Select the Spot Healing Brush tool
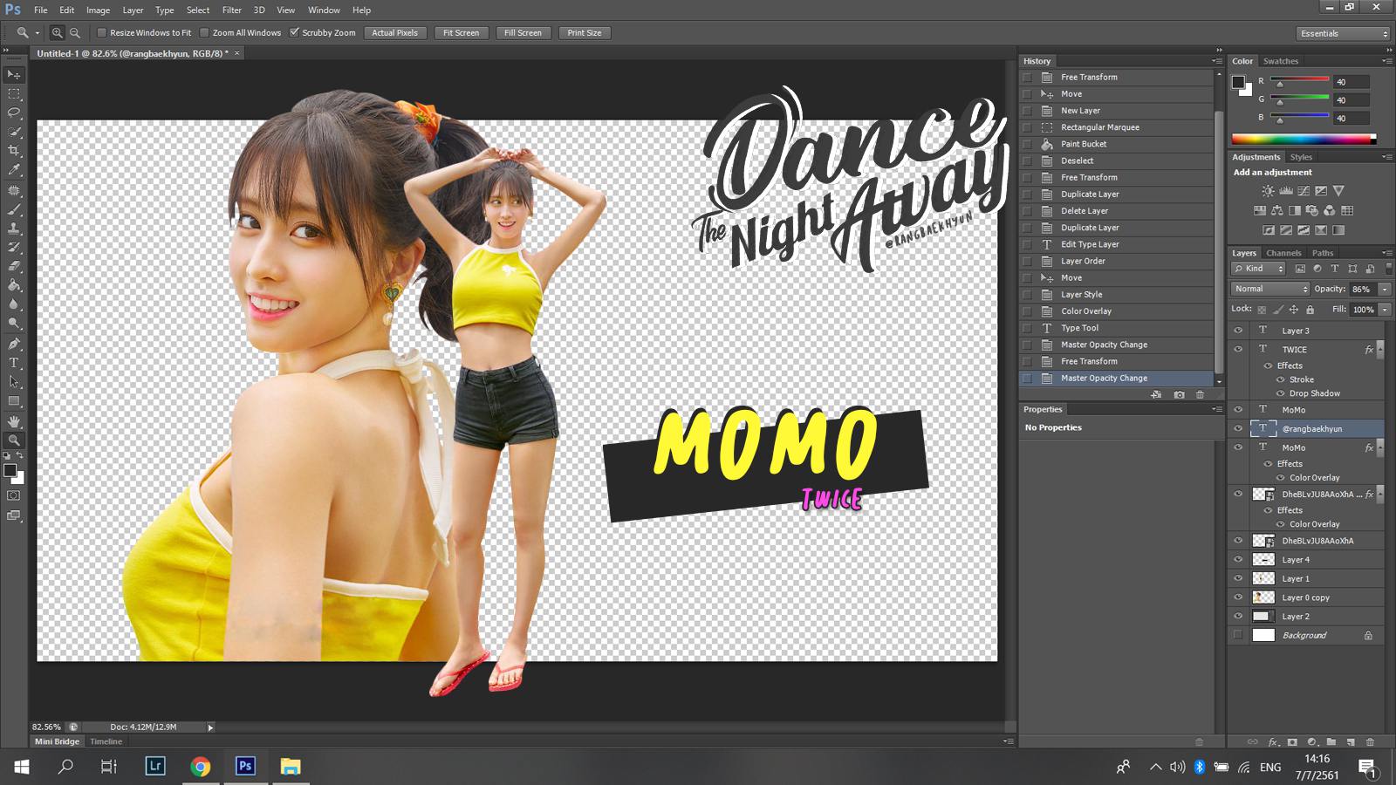 point(14,190)
